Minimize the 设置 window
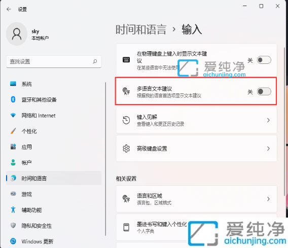 pyautogui.click(x=245, y=6)
